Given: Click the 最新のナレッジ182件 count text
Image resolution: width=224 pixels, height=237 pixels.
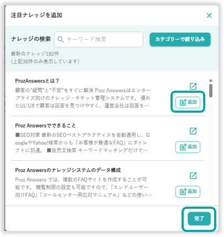Looking at the screenshot, I should coord(35,54).
